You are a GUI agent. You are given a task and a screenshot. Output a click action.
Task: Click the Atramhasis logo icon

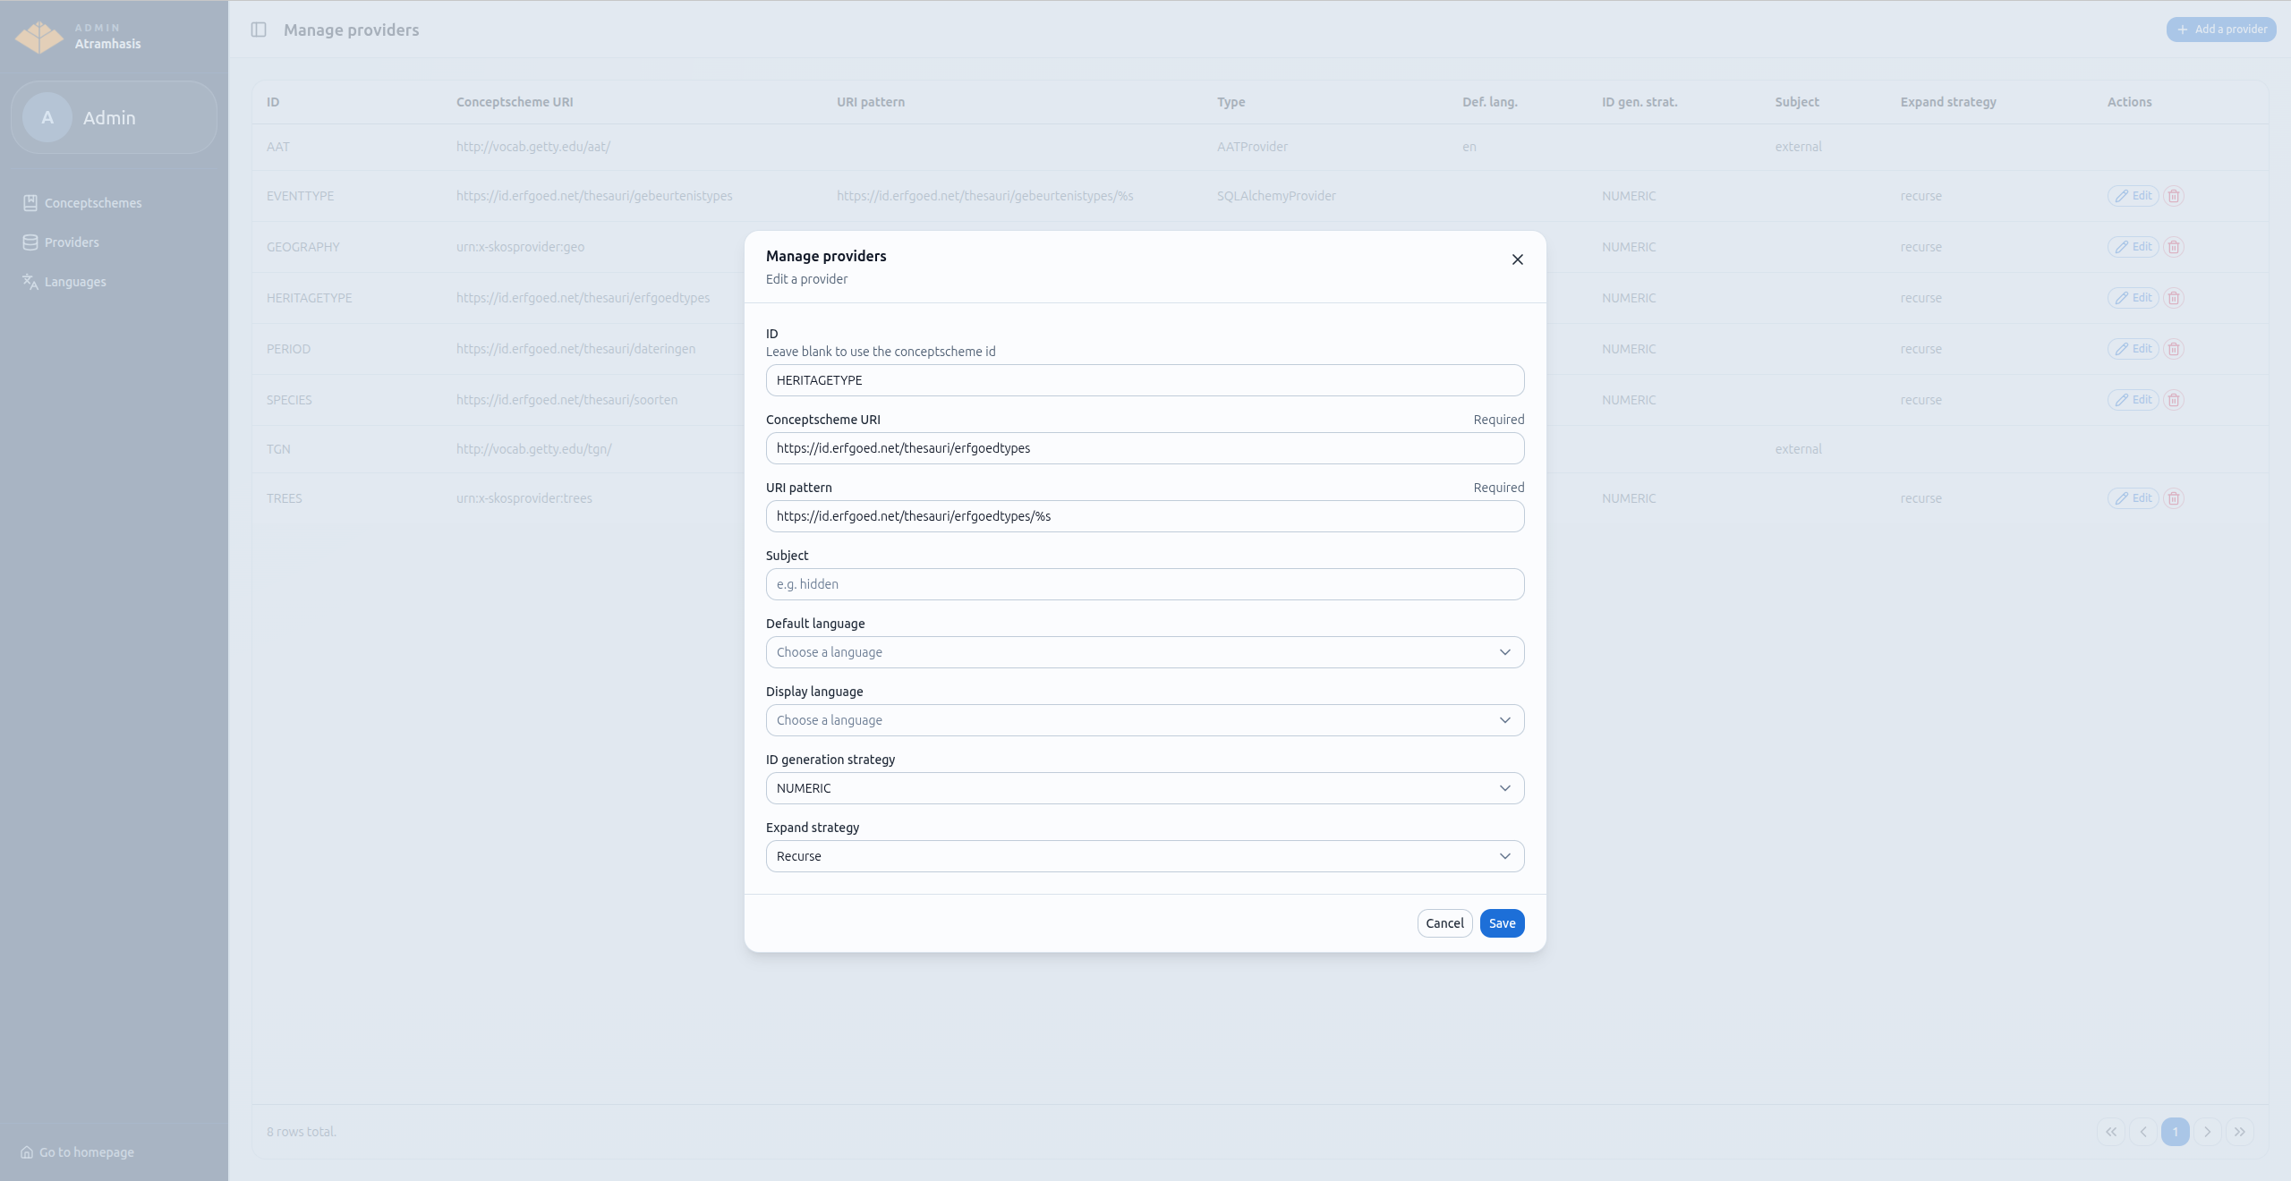[x=39, y=37]
